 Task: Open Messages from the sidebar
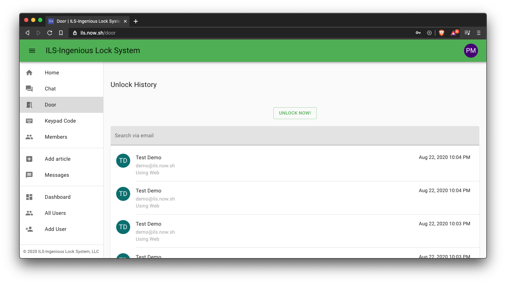point(57,175)
